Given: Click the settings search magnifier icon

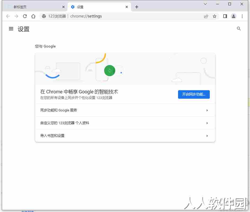Looking at the screenshot, I should point(239,29).
